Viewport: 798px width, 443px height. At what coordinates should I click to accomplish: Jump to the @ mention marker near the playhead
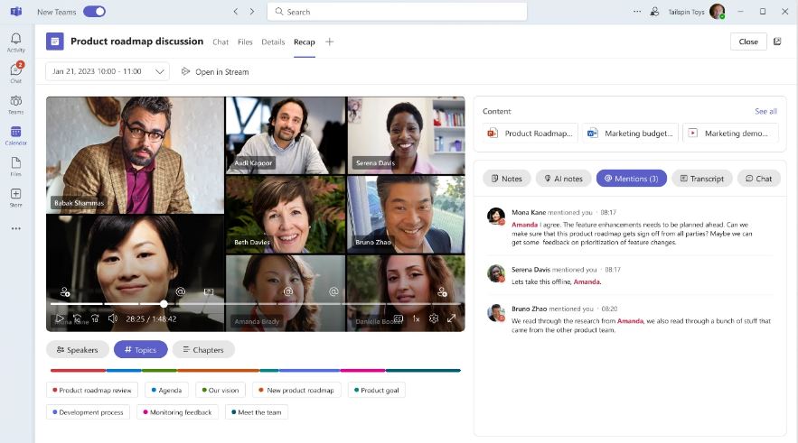(180, 291)
